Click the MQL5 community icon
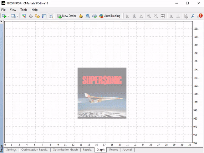 coord(88,16)
